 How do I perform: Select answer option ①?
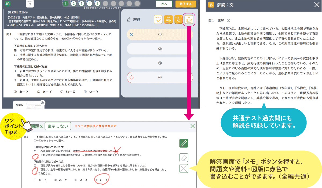pos(160,34)
